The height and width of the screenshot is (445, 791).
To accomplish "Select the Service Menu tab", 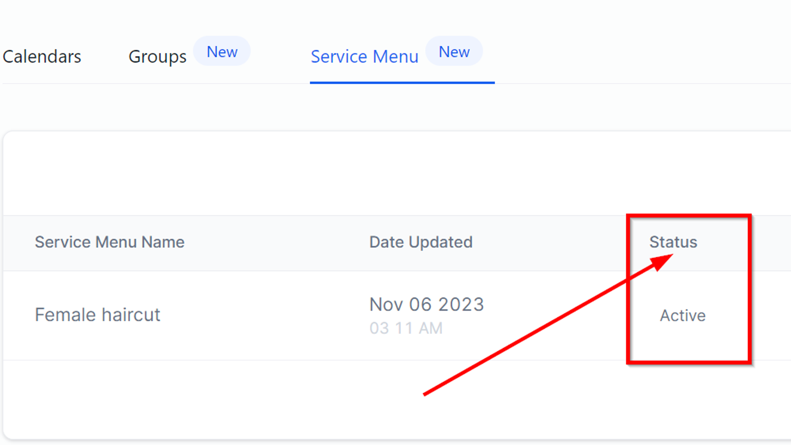I will pos(364,57).
